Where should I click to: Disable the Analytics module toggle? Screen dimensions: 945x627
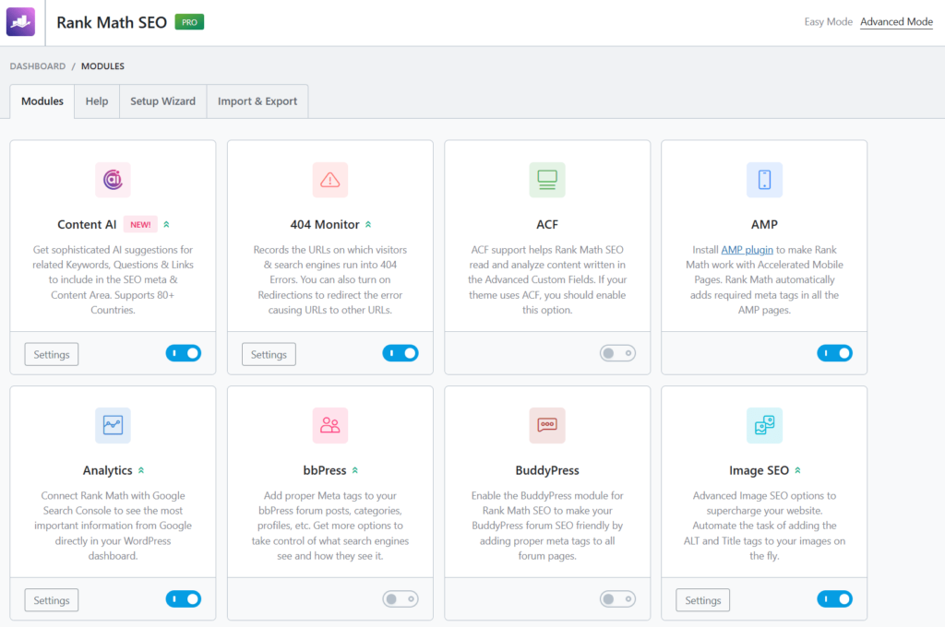pos(184,598)
